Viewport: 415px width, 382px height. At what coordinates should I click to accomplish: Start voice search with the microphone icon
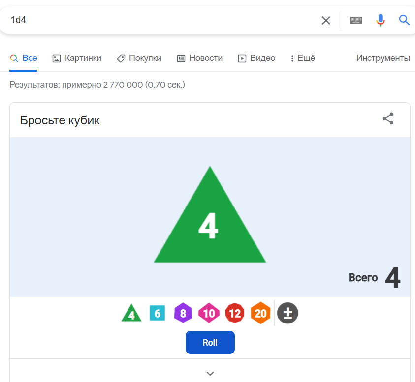coord(381,20)
